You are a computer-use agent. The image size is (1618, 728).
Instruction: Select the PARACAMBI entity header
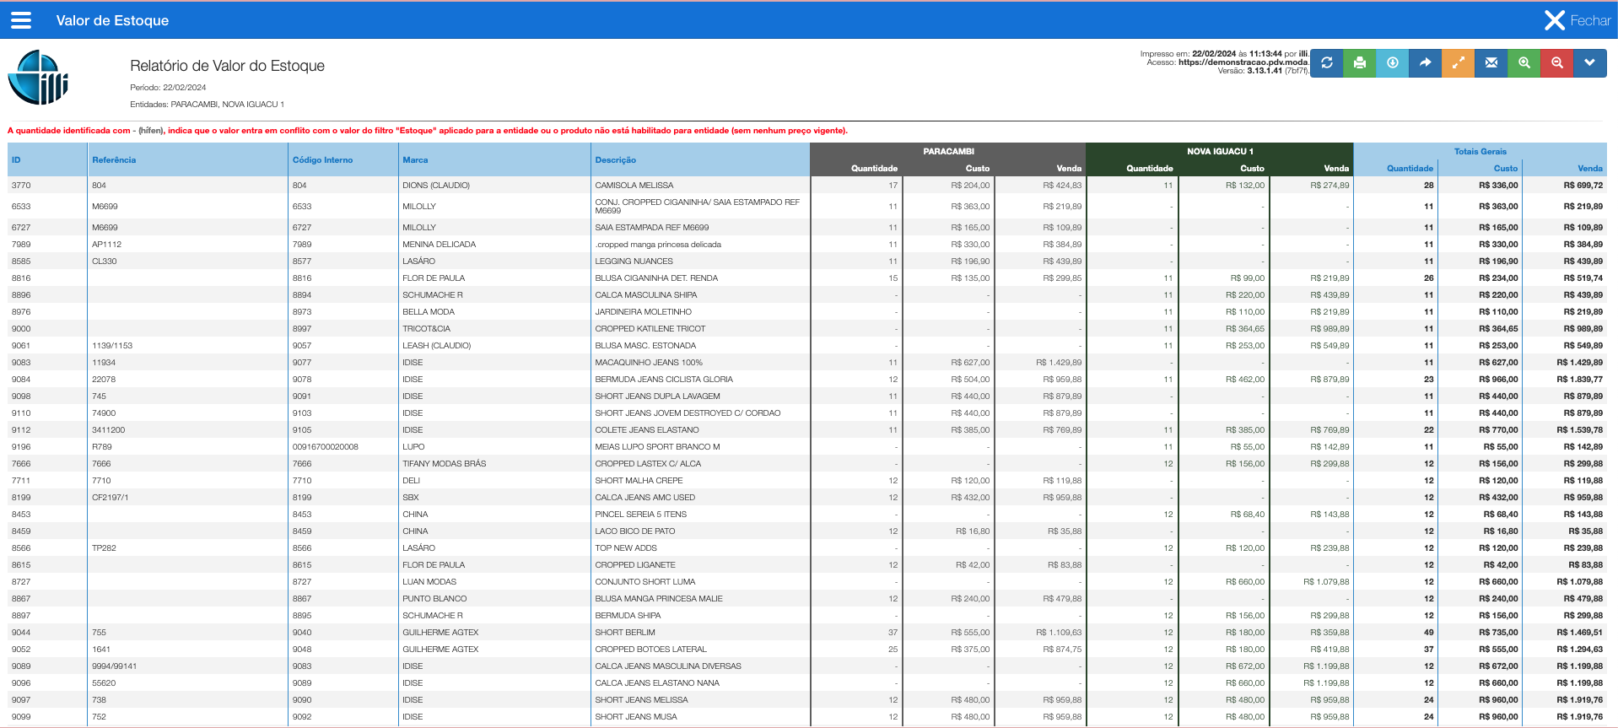(948, 152)
